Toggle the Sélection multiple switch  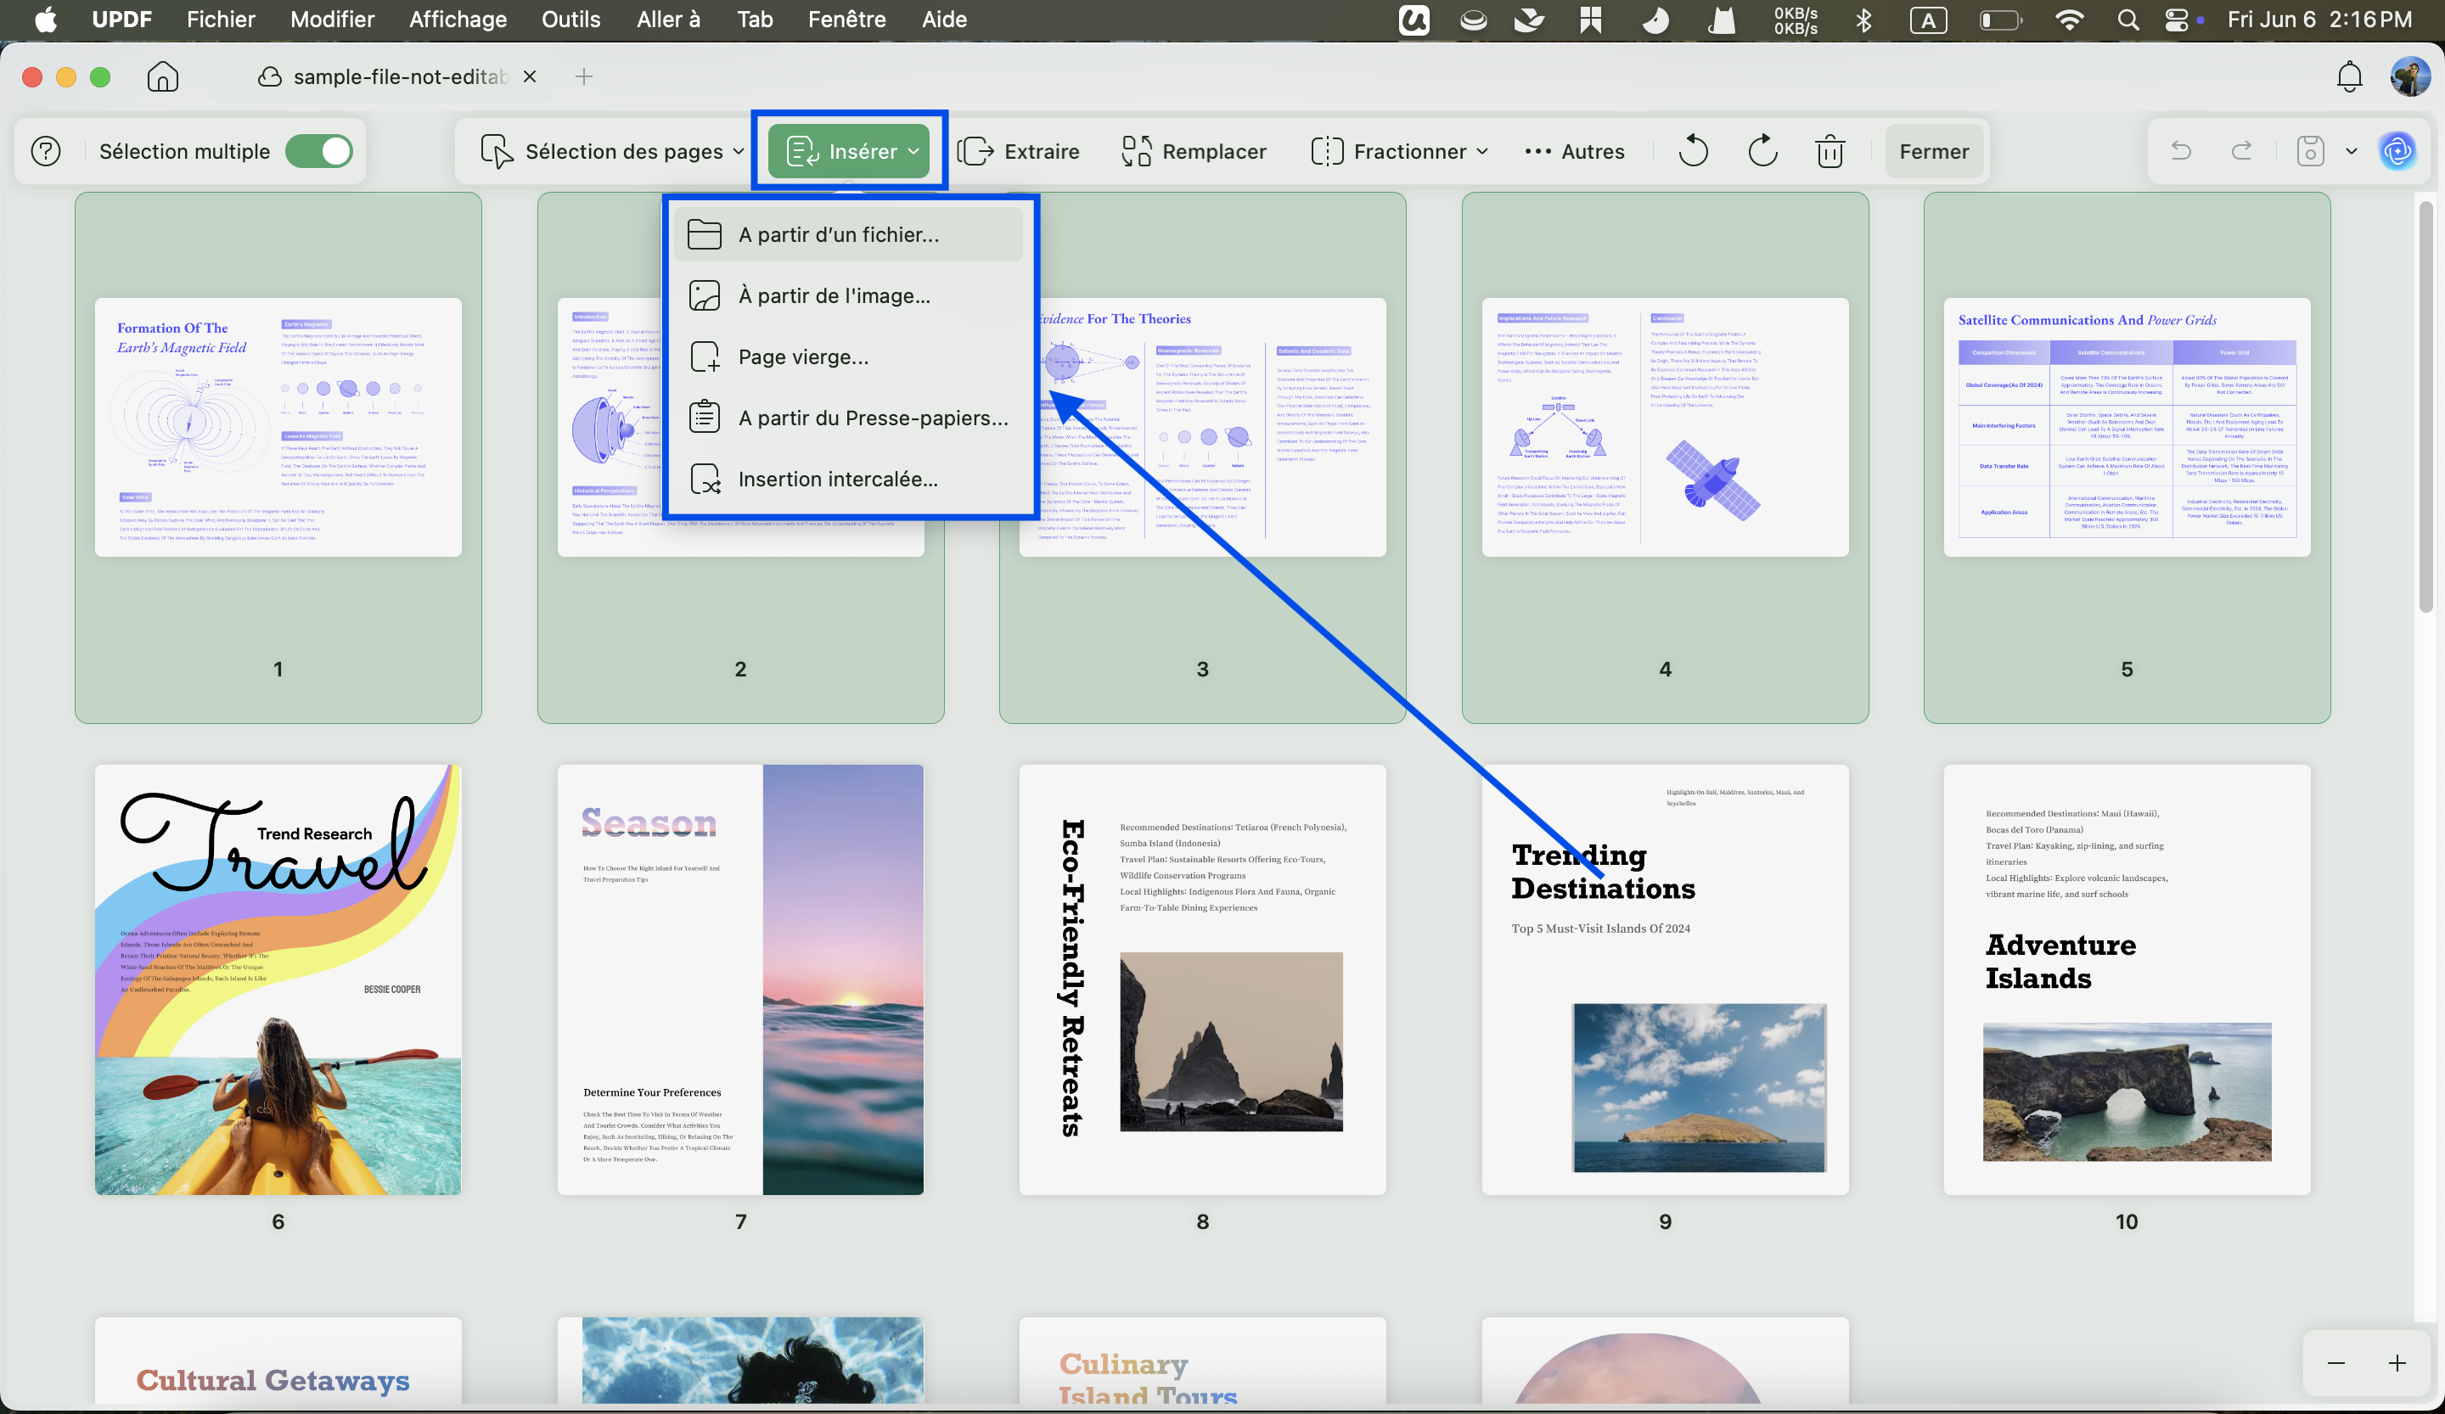[319, 151]
